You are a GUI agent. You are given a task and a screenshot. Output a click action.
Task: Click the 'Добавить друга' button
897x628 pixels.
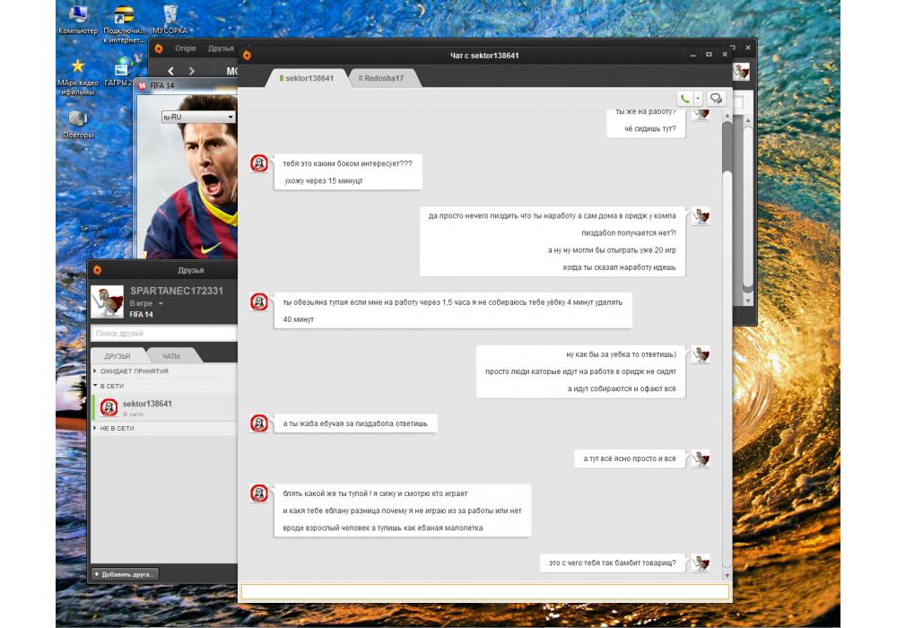coord(125,573)
